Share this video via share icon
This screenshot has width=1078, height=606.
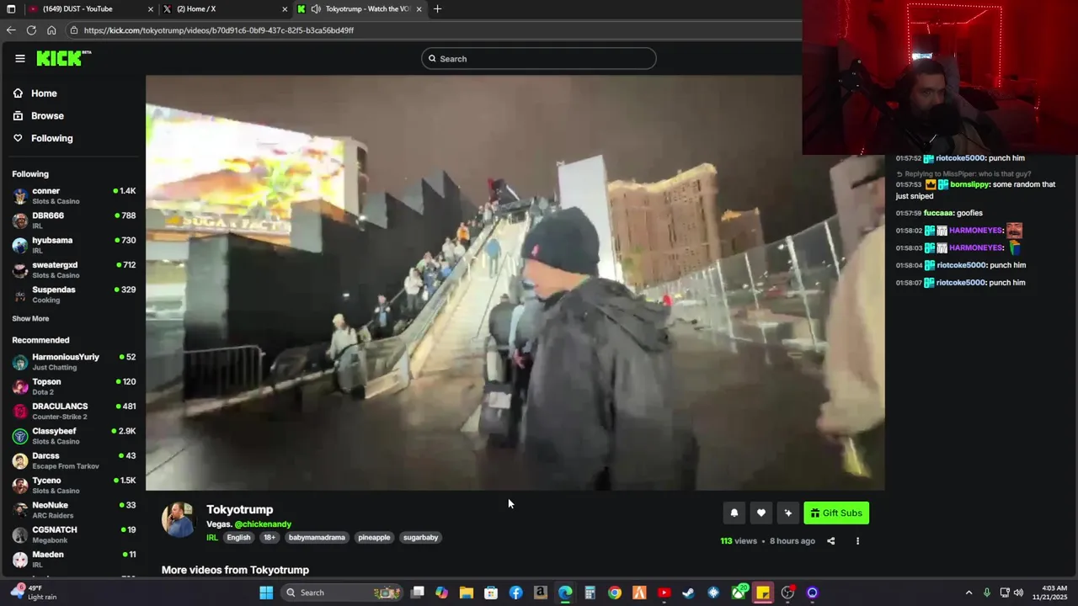(x=830, y=541)
